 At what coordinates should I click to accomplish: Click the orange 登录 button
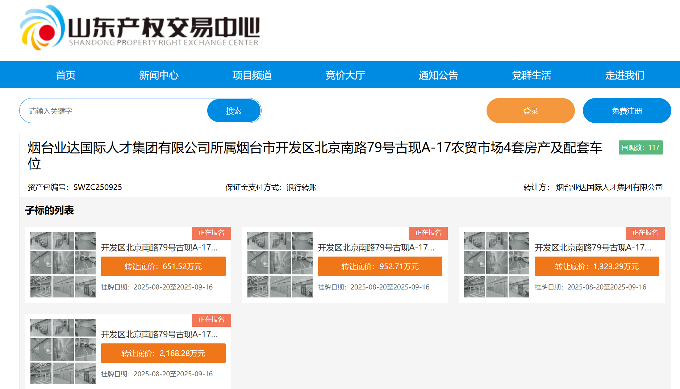click(x=530, y=111)
